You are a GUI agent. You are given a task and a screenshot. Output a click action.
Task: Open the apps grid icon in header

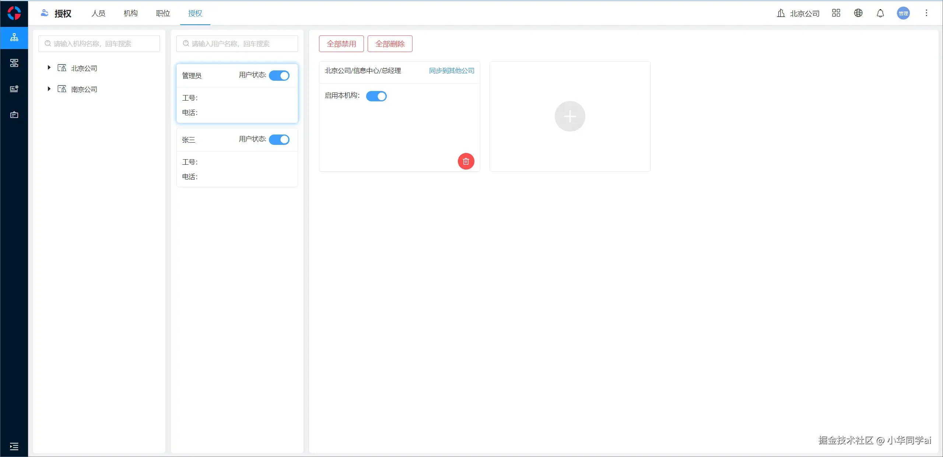click(836, 13)
